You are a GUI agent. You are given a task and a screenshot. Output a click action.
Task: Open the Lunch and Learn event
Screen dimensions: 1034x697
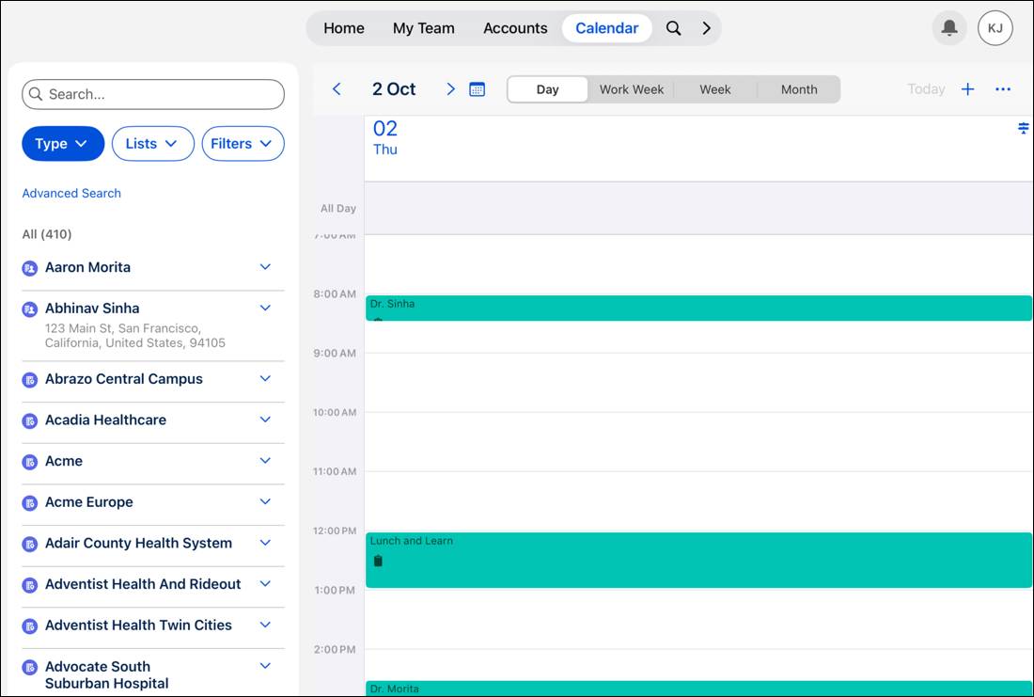tap(698, 560)
